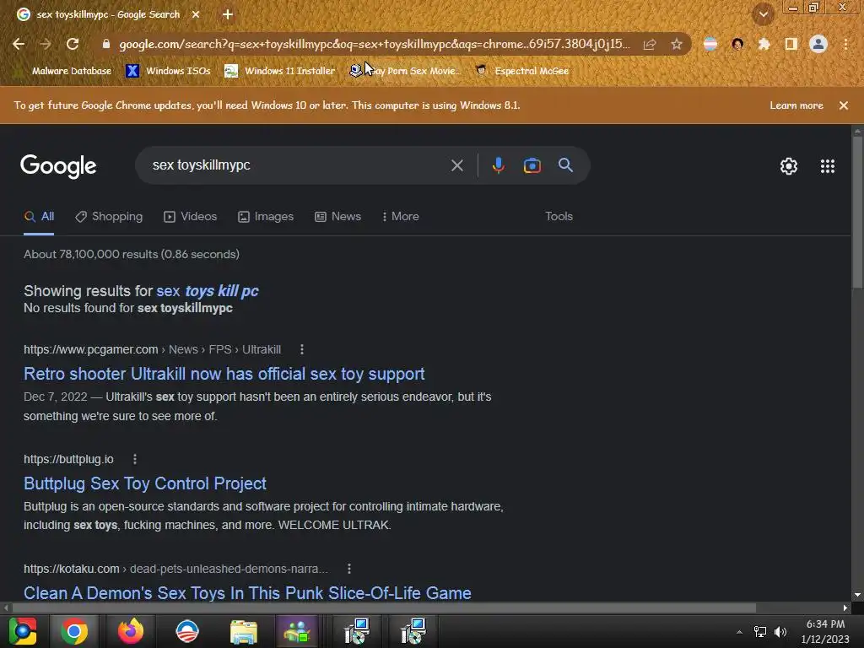Open the Windows ISOs bookmark

pos(168,71)
